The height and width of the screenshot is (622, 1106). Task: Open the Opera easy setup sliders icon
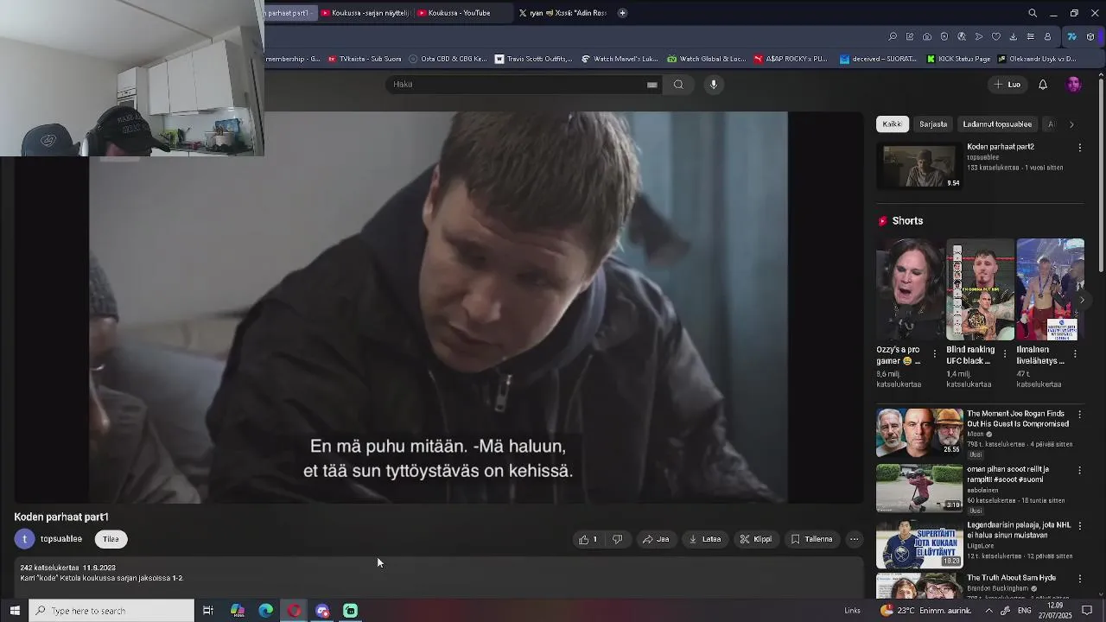click(x=1030, y=36)
